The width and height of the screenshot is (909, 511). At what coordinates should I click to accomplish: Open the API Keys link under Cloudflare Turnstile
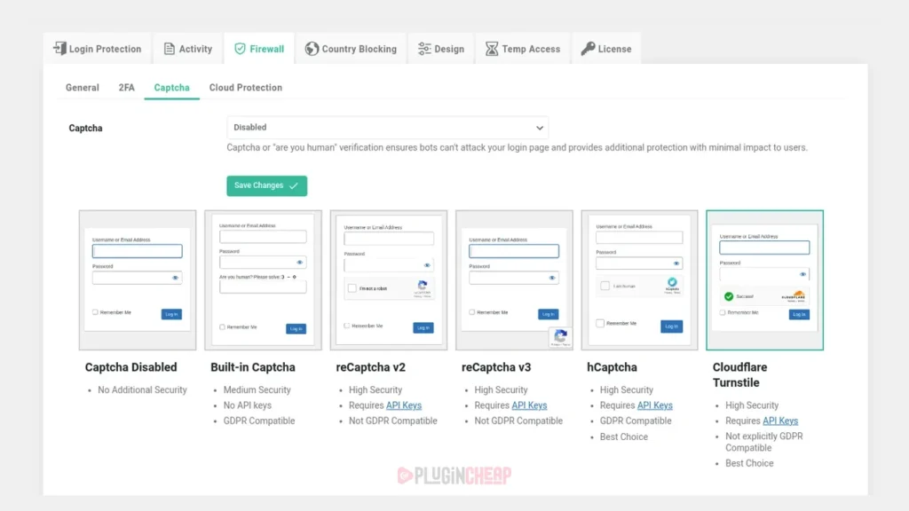[780, 421]
